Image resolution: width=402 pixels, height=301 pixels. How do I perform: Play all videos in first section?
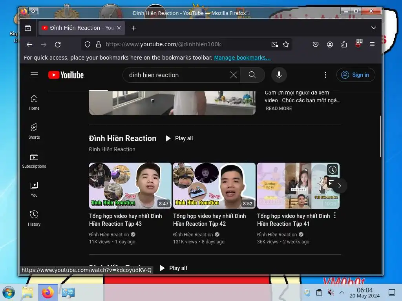coord(179,138)
